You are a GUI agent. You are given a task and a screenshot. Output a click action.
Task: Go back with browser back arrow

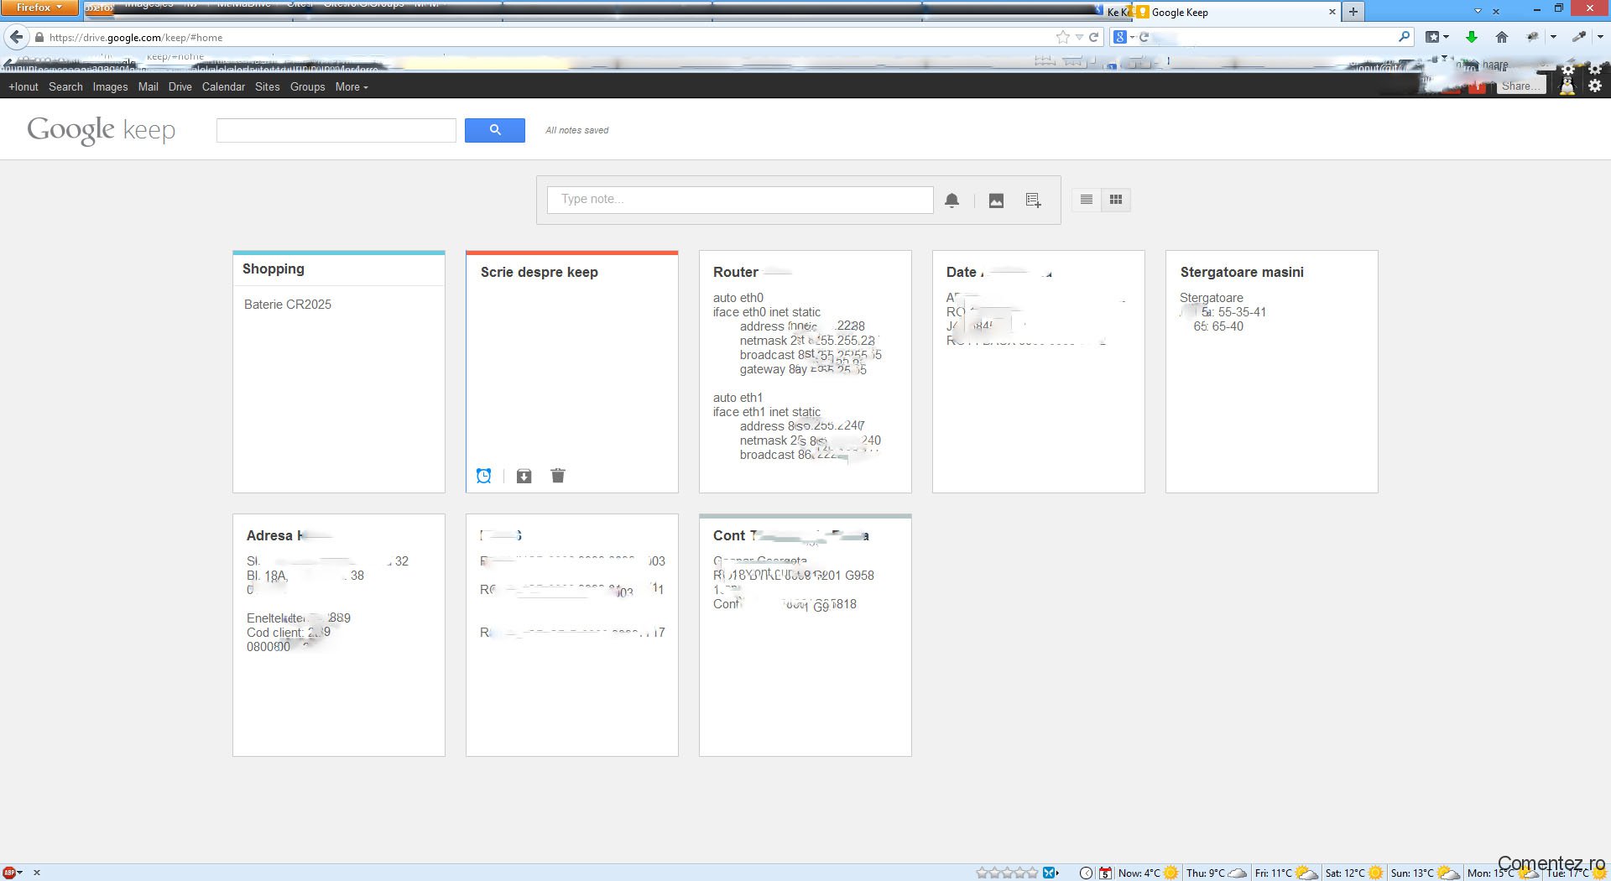pos(17,37)
